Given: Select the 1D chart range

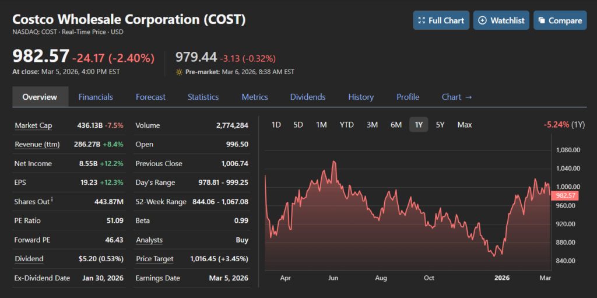Looking at the screenshot, I should click(276, 125).
